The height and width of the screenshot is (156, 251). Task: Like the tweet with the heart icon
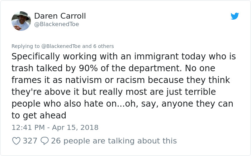click(x=16, y=141)
